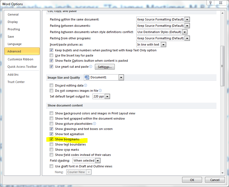Open the Proofing category
The width and height of the screenshot is (229, 187).
pos(14,29)
